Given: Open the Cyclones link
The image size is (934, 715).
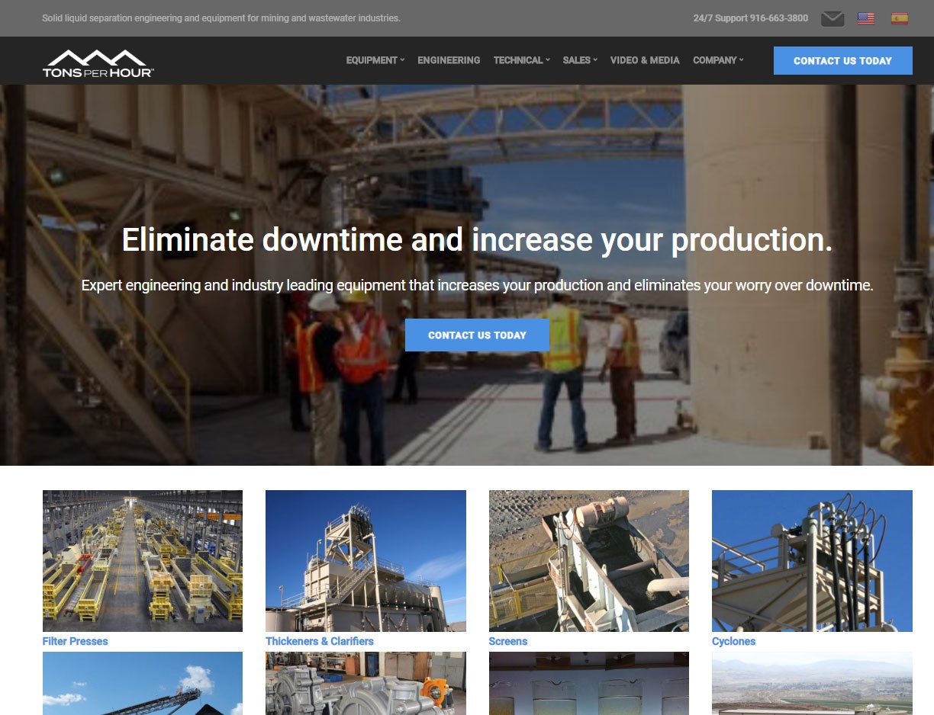Looking at the screenshot, I should point(733,641).
